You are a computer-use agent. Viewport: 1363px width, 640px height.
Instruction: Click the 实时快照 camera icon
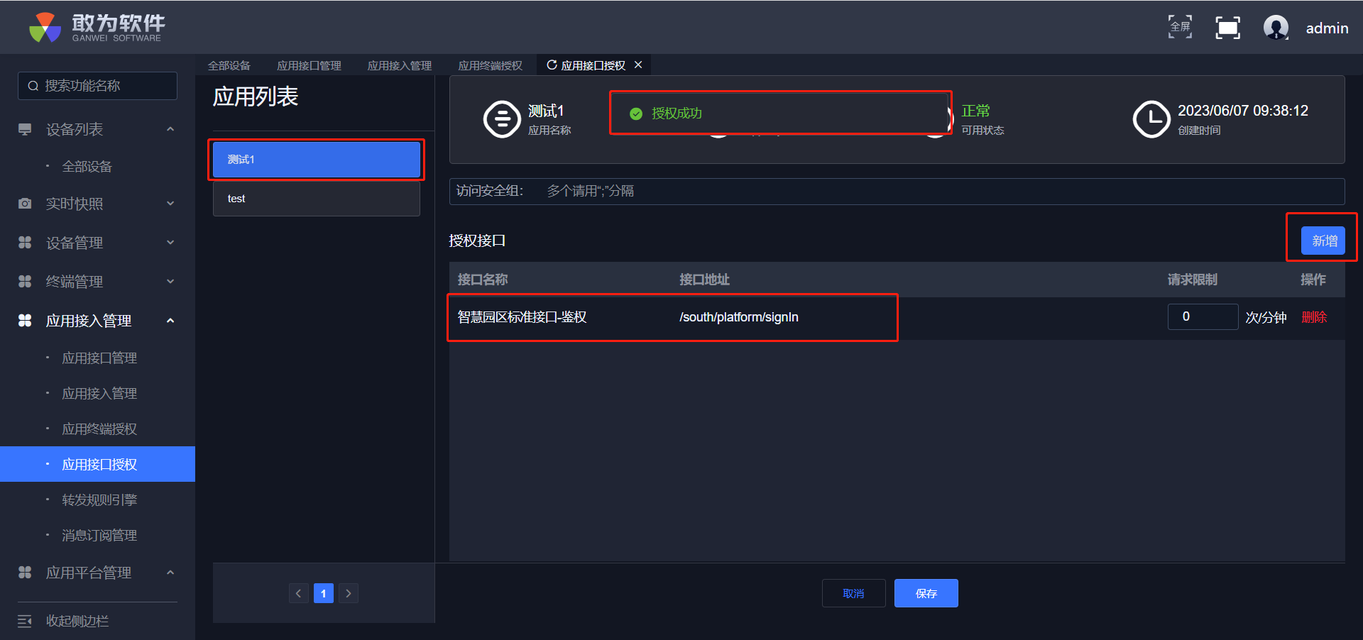pyautogui.click(x=25, y=204)
